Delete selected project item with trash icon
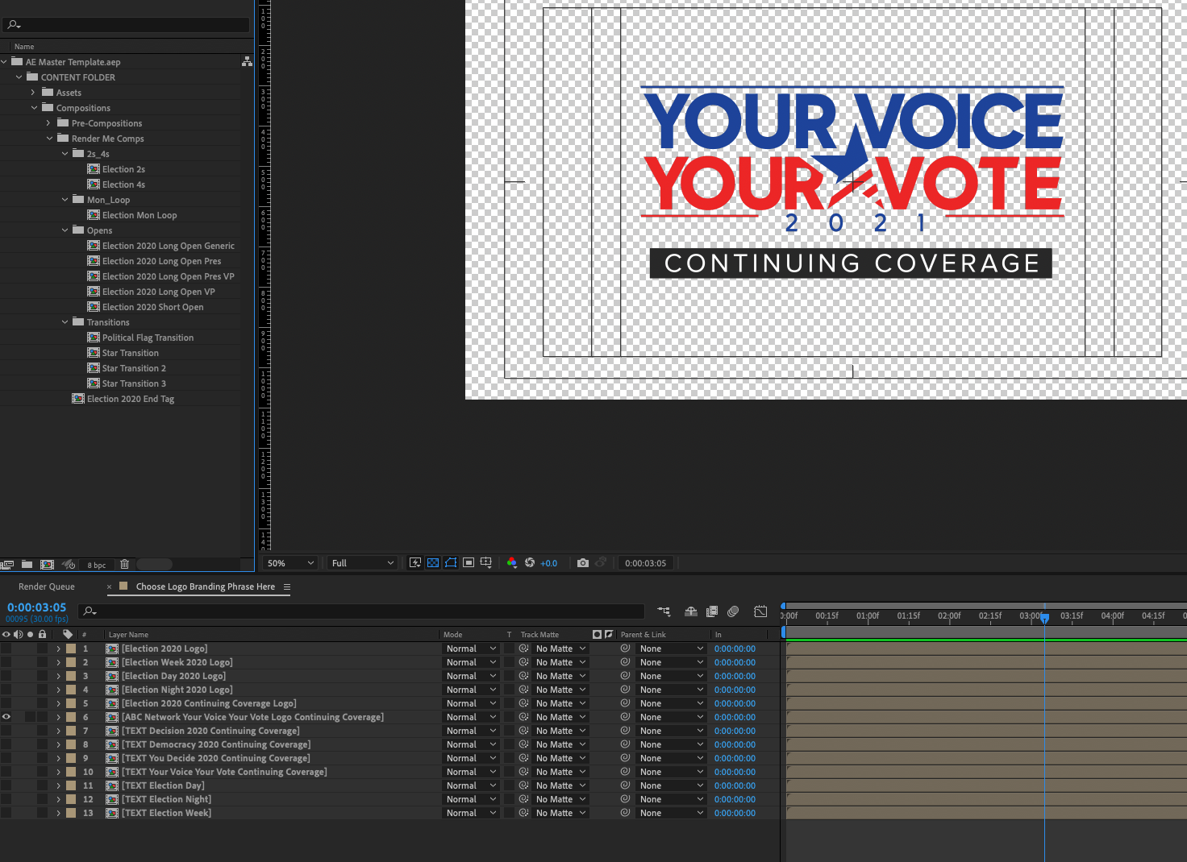The height and width of the screenshot is (862, 1187). 124,565
